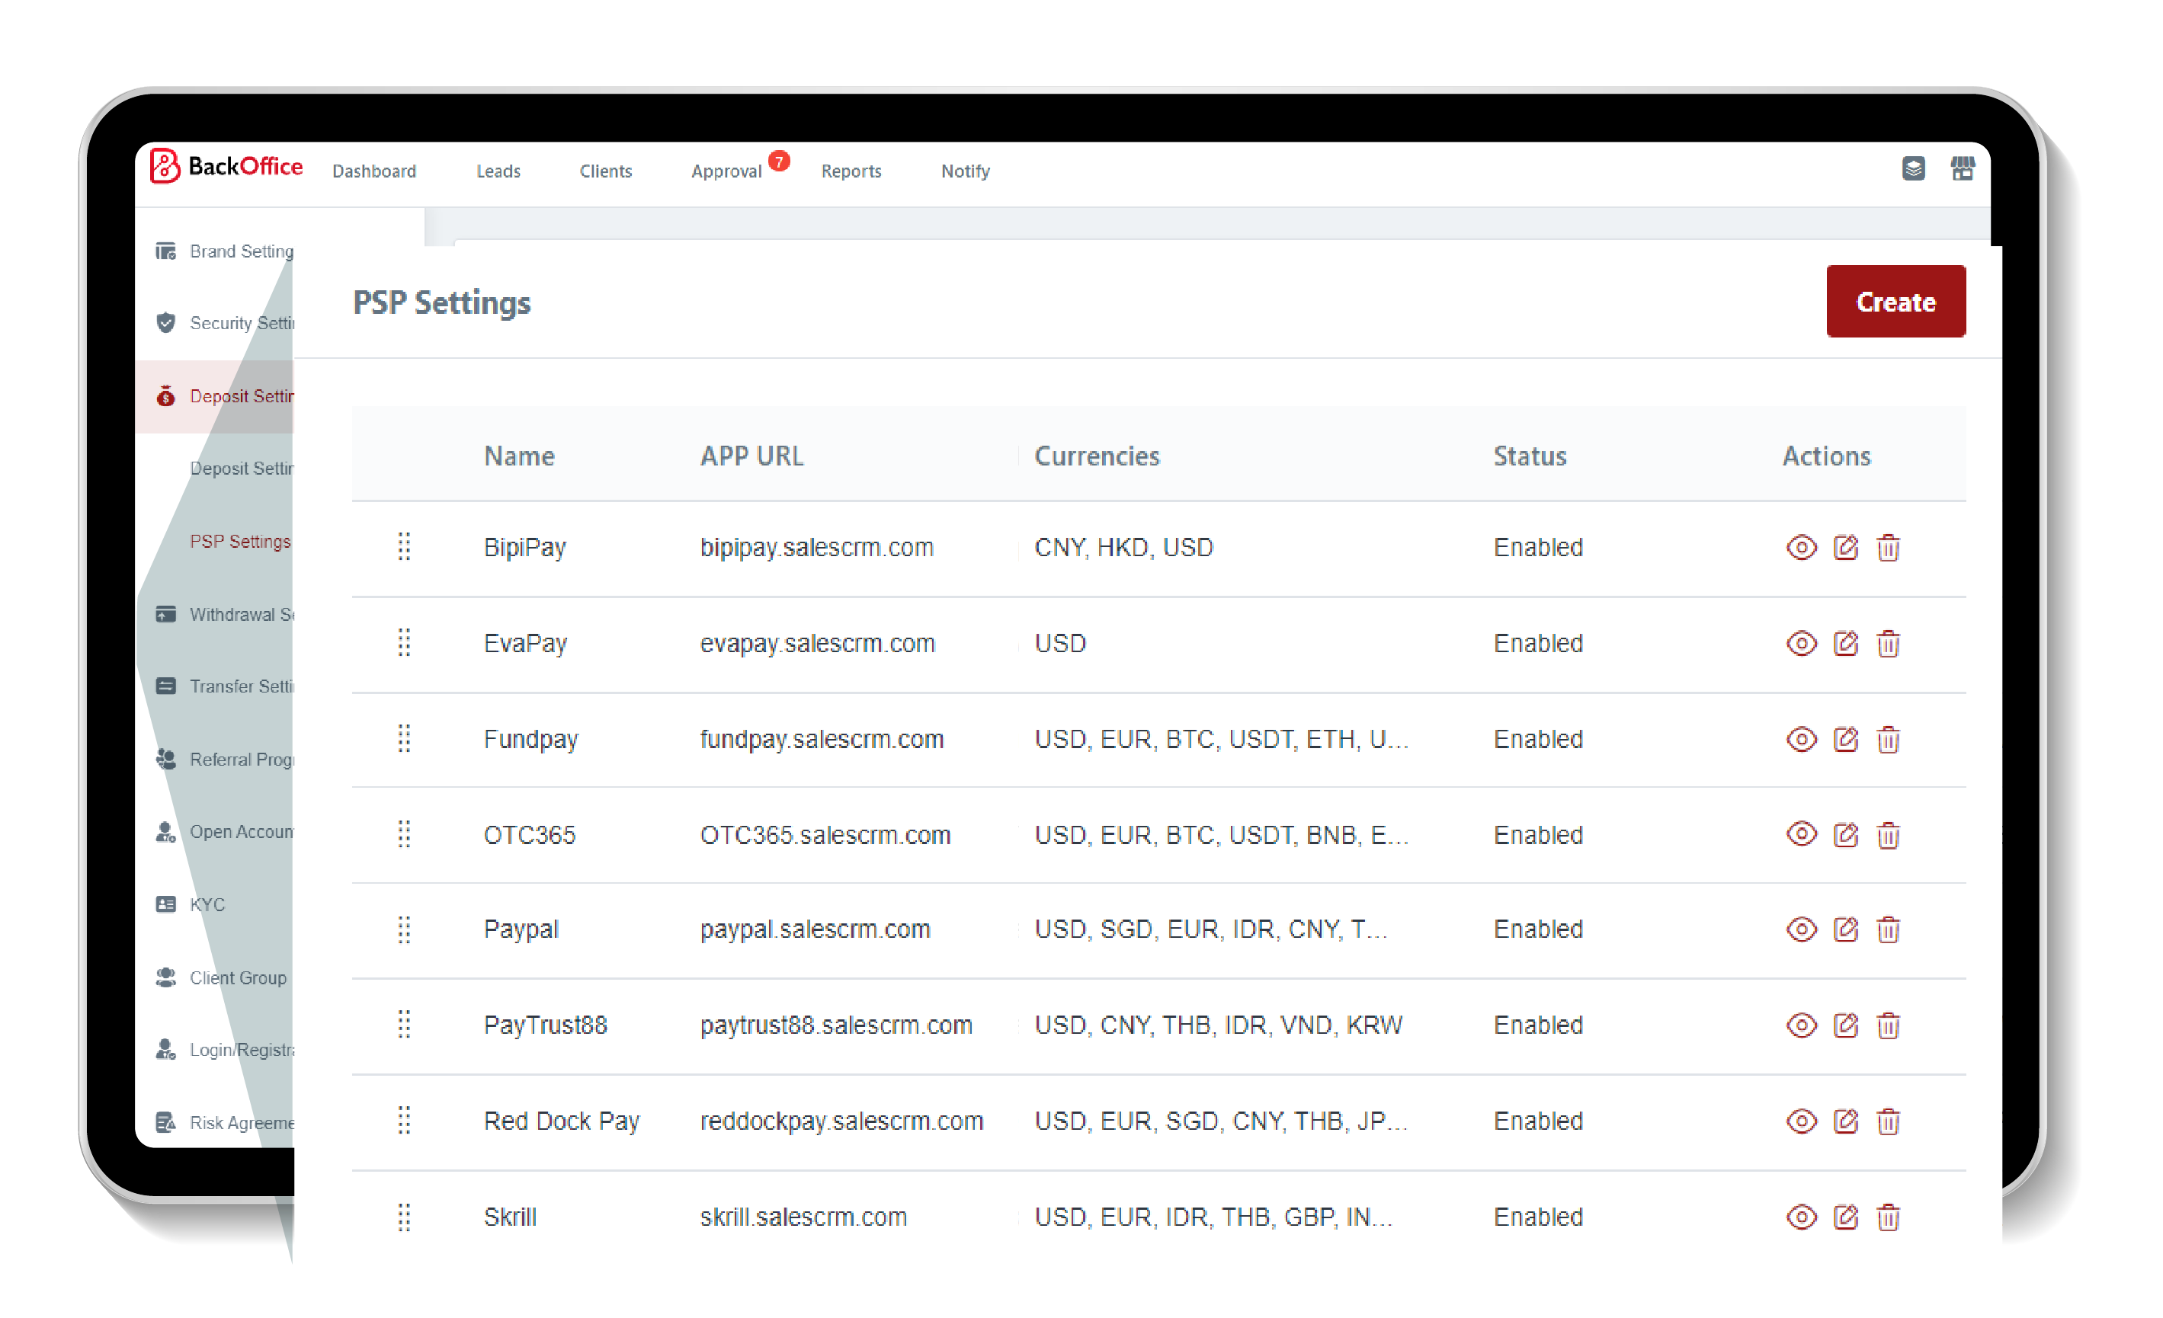Go to the Notify tab
The width and height of the screenshot is (2163, 1318).
pos(965,171)
